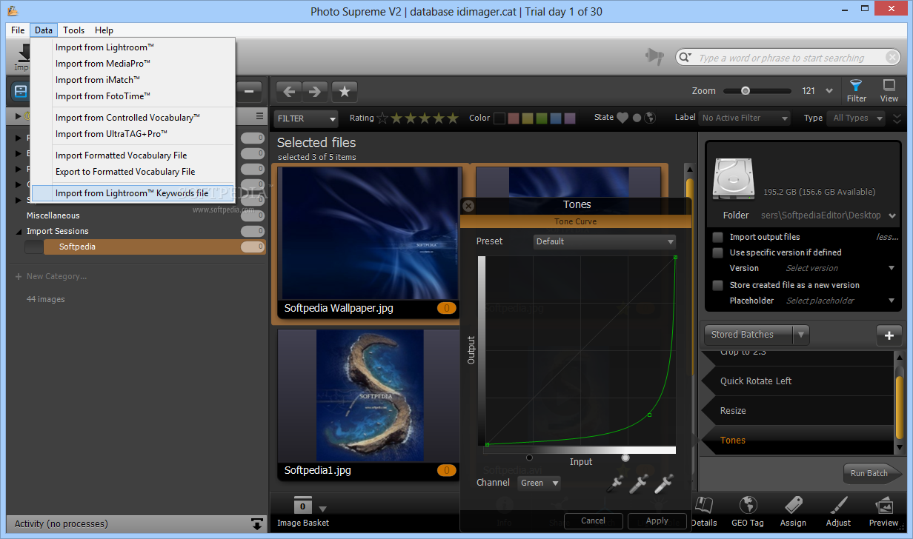Viewport: 913px width, 539px height.
Task: Open the File menu
Action: (18, 30)
